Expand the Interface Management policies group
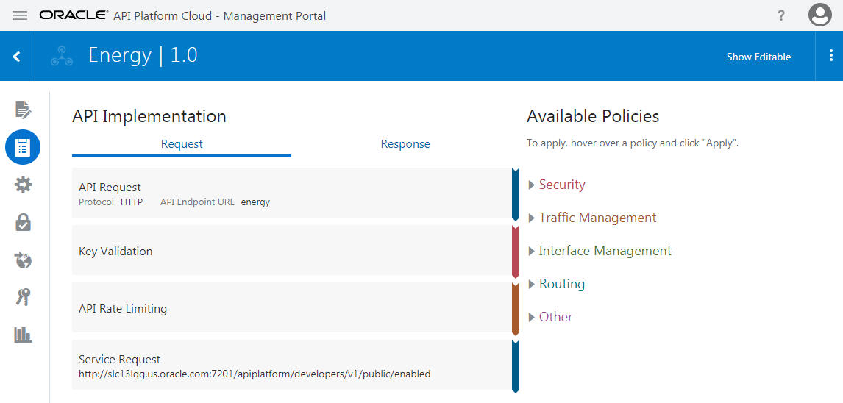 tap(600, 251)
